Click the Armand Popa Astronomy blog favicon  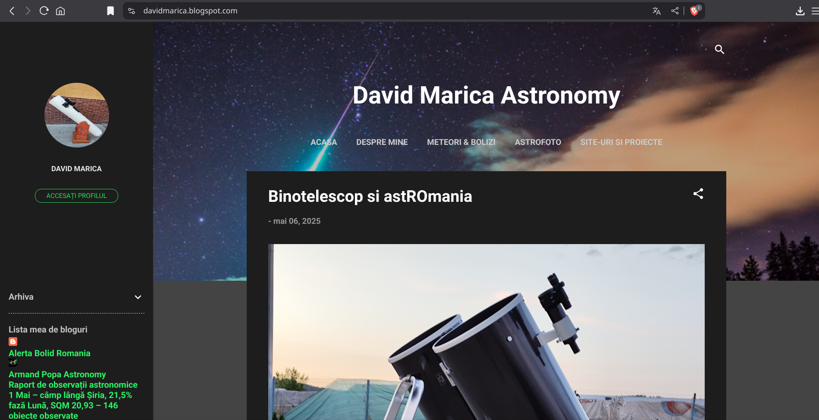click(13, 363)
